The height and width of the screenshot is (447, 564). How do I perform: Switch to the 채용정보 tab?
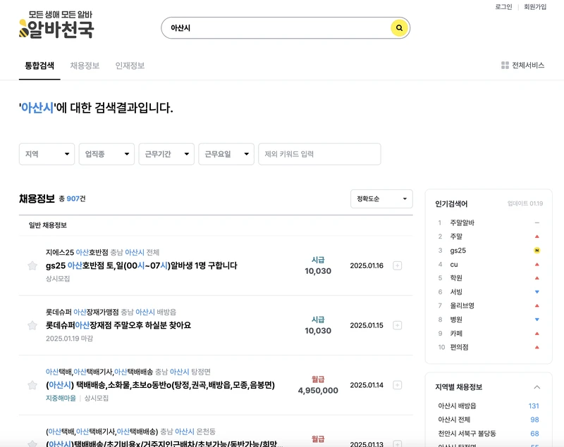pos(86,63)
